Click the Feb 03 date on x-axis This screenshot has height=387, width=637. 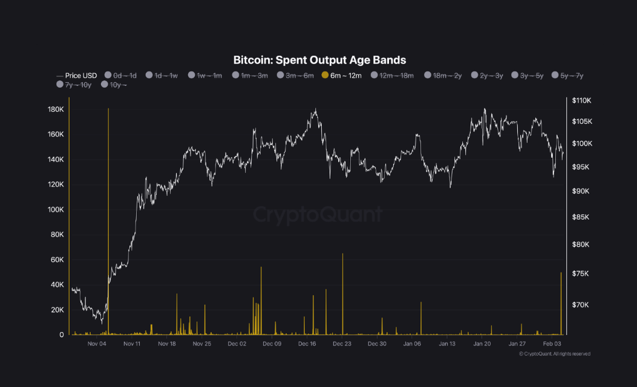point(552,343)
